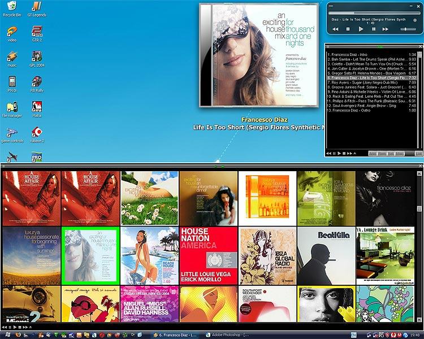Click the Firefox quick launch icon
The image size is (424, 339).
tap(18, 335)
